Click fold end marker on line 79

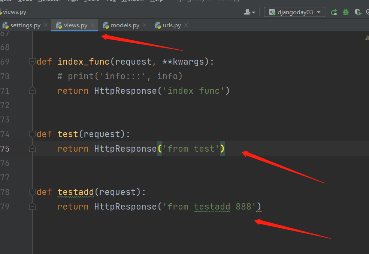pyautogui.click(x=32, y=206)
